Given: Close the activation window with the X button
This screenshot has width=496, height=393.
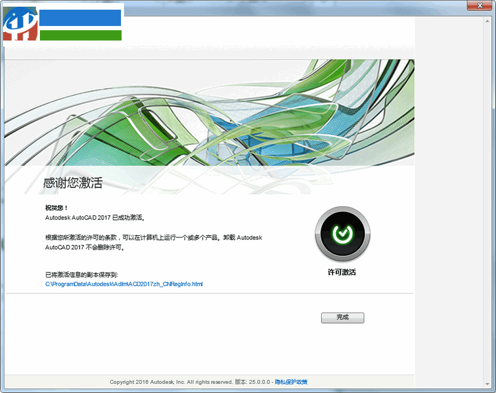Looking at the screenshot, I should pos(478,5).
